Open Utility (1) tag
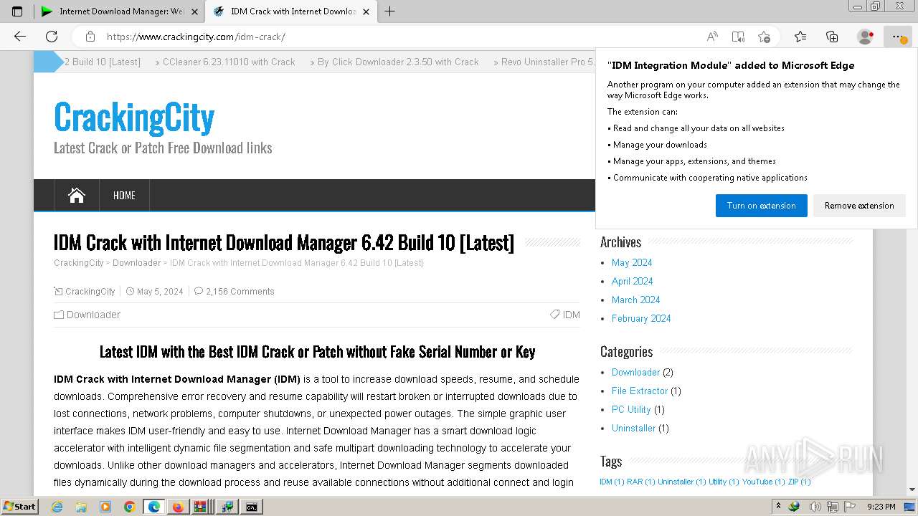This screenshot has width=918, height=516. (724, 482)
